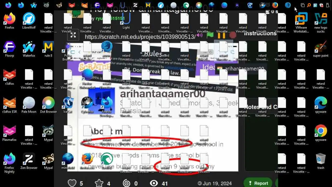Click the star favorite icon in the video
This screenshot has height=187, width=332.
(99, 183)
